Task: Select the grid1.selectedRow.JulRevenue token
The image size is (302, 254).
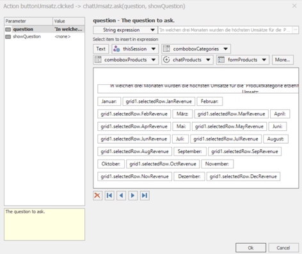Action: (226, 139)
